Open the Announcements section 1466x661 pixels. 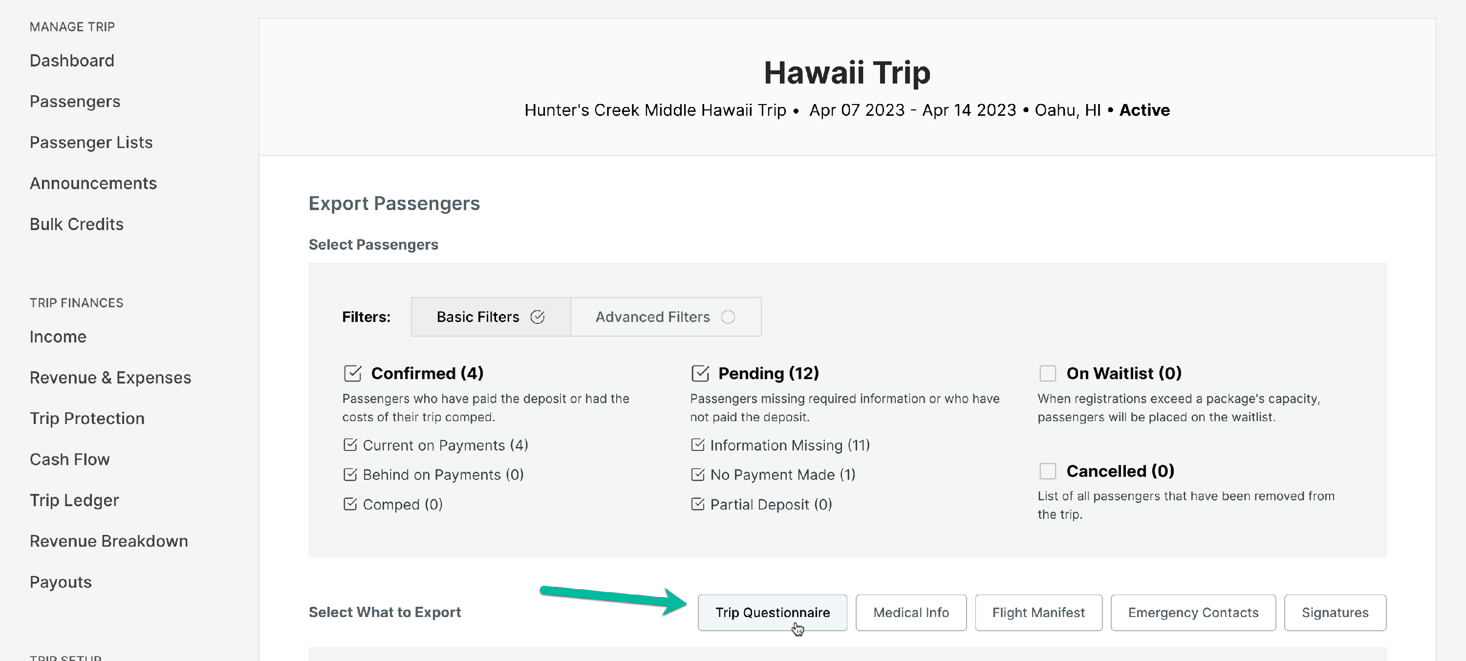click(x=93, y=183)
